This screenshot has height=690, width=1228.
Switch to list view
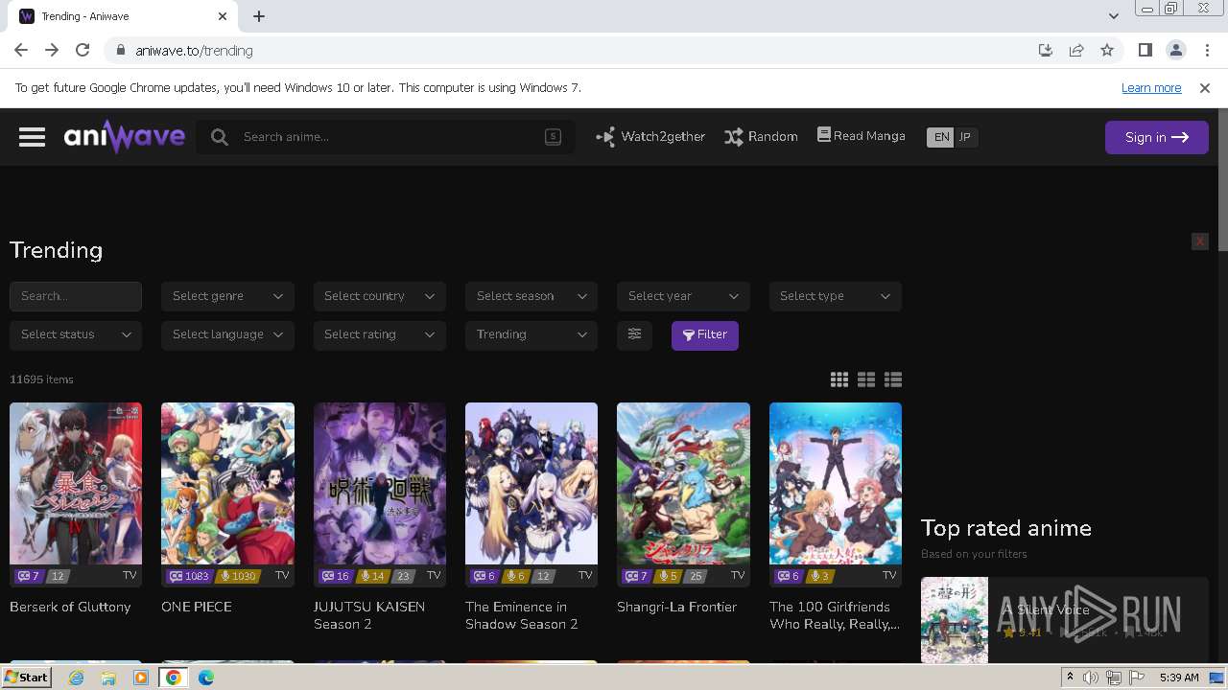[893, 379]
